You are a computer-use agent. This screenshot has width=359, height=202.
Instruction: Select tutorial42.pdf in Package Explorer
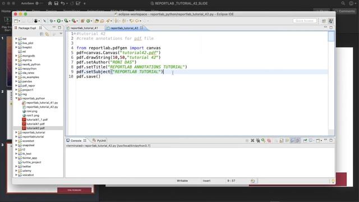[35, 128]
